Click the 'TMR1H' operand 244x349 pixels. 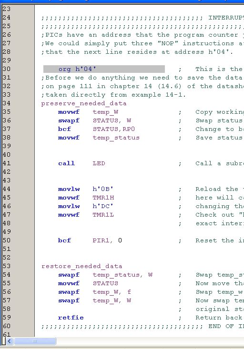pos(103,198)
